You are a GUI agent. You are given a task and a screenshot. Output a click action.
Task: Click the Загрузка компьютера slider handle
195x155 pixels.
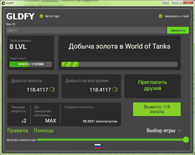186,140
